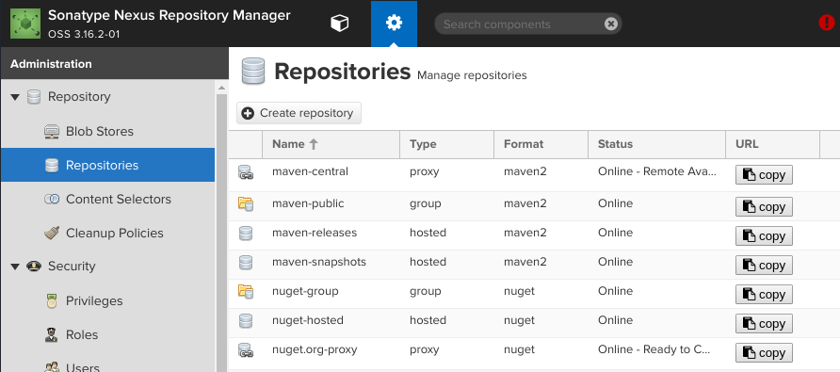Click the nuget-group folder icon
This screenshot has height=372, width=840.
246,291
